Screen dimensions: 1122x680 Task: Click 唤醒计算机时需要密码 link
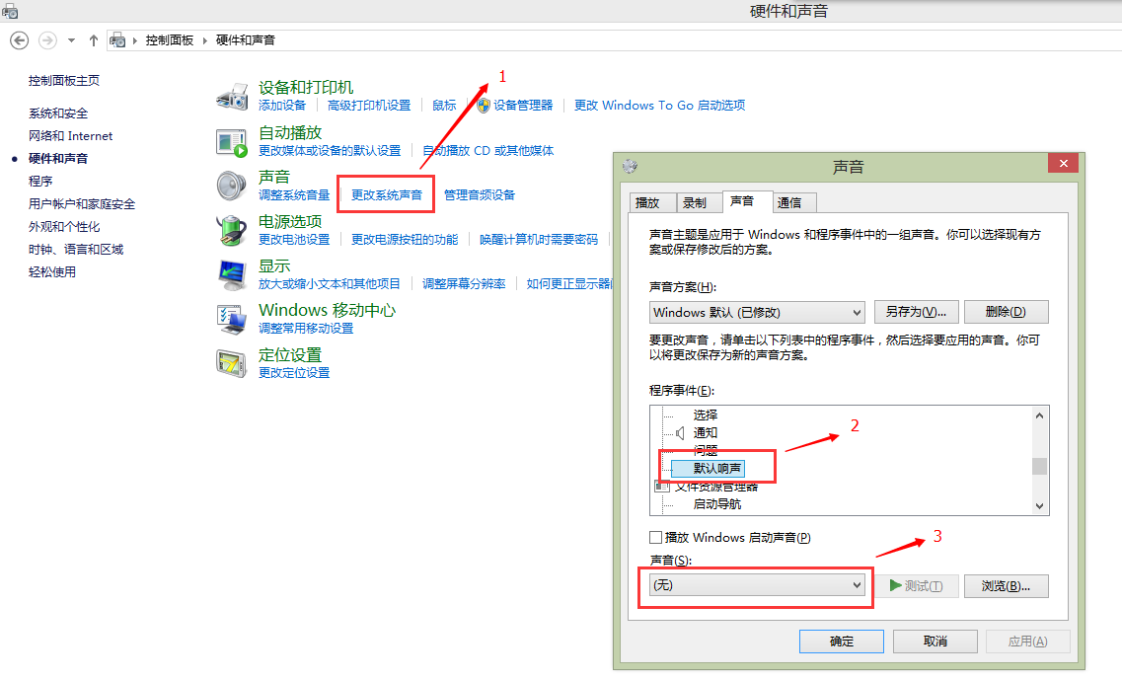click(x=539, y=239)
